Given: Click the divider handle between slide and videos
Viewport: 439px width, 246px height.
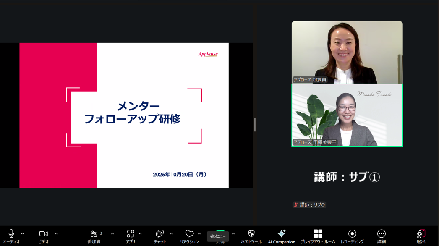Looking at the screenshot, I should pyautogui.click(x=255, y=124).
